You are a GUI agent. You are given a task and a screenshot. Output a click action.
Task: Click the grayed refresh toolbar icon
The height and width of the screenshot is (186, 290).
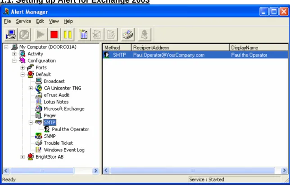point(24,35)
